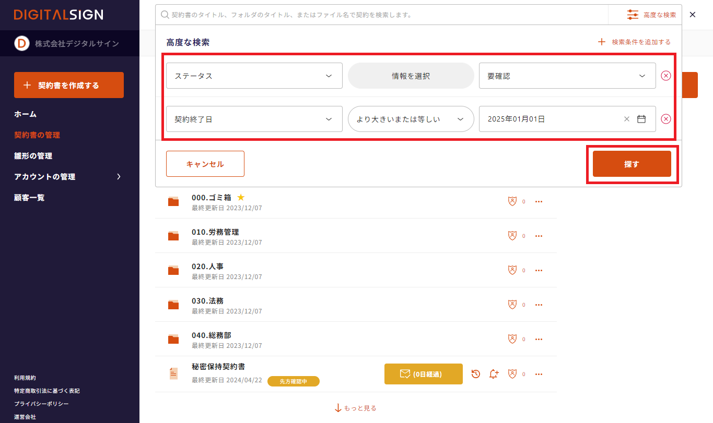Image resolution: width=713 pixels, height=423 pixels.
Task: Remove the ステータス search condition row
Action: [666, 76]
